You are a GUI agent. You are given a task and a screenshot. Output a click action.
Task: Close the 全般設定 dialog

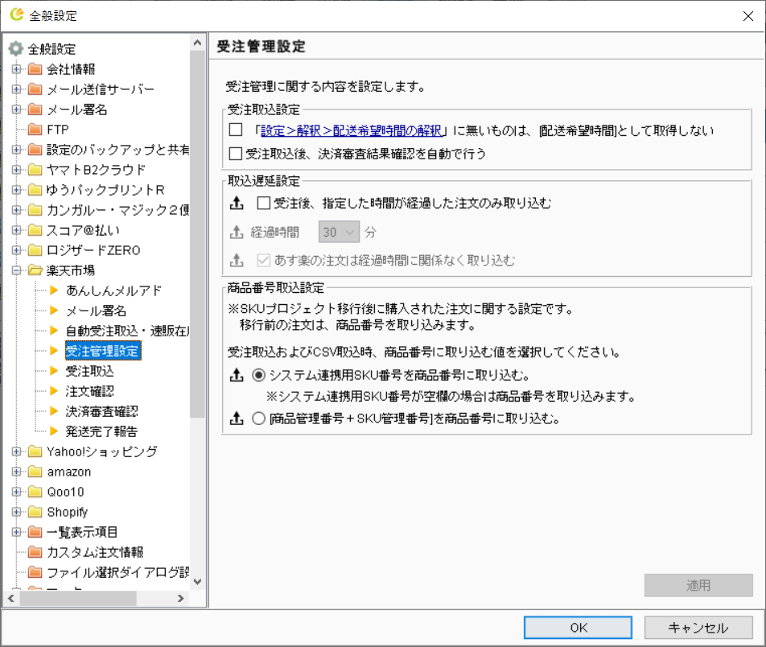(x=748, y=16)
